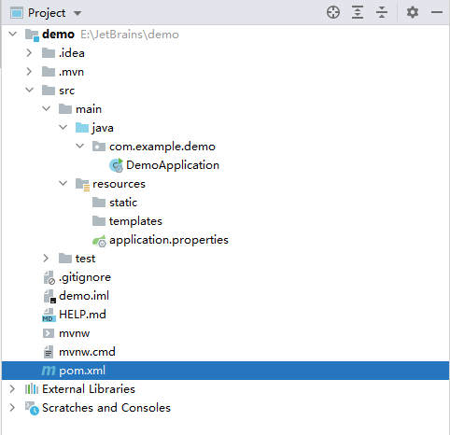Viewport: 450px width, 435px height.
Task: Collapse the com.example.demo package
Action: 80,146
